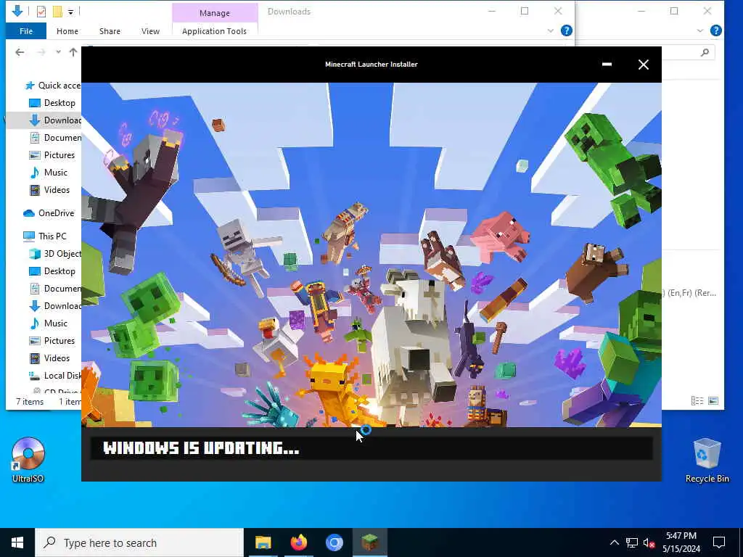Expand the ribbon with chevron arrow
The width and height of the screenshot is (743, 557).
coord(550,30)
